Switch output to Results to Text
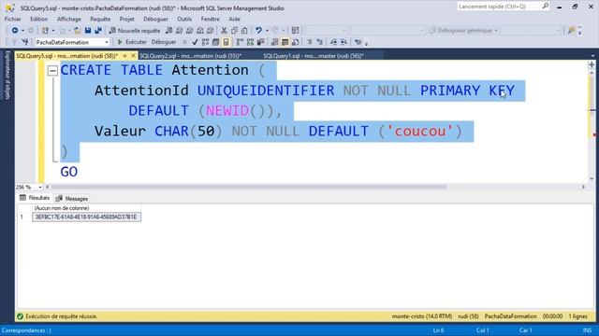Image resolution: width=599 pixels, height=336 pixels. coord(274,42)
